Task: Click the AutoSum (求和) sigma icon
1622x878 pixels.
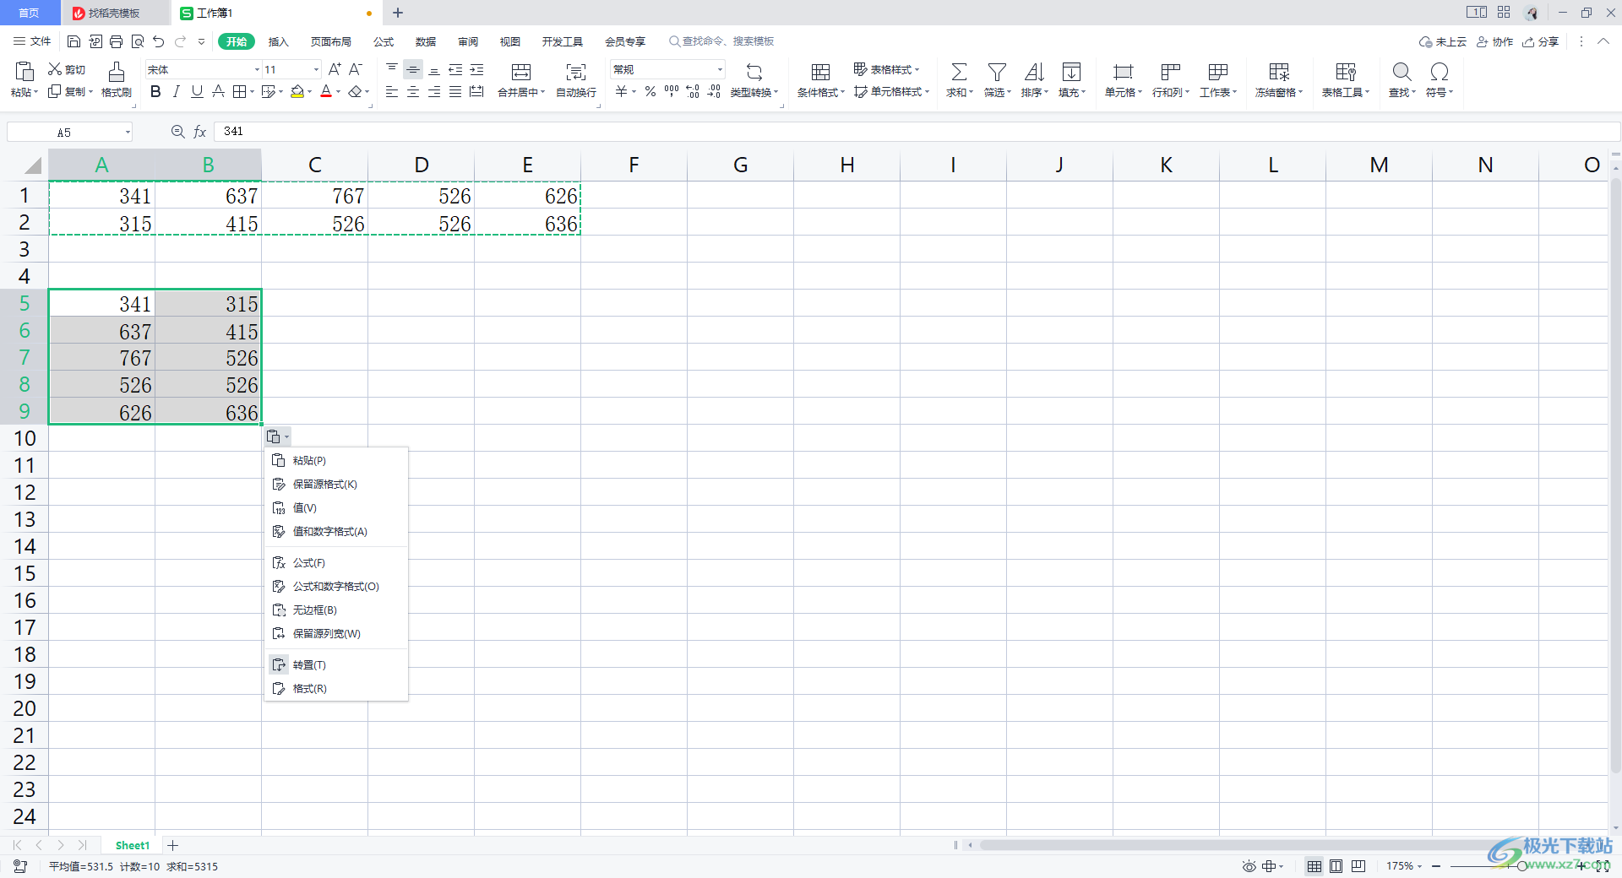Action: pyautogui.click(x=959, y=72)
